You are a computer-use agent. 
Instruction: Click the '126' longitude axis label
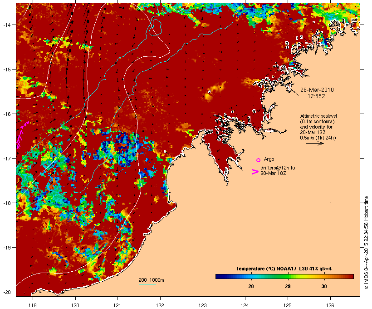[330, 305]
